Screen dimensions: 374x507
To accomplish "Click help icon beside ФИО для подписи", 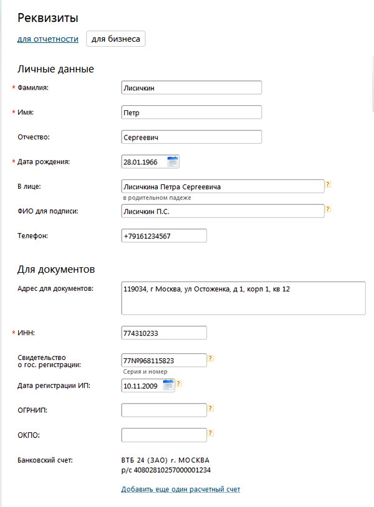I will point(328,209).
